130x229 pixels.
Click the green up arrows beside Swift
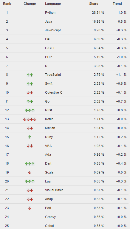point(30,84)
